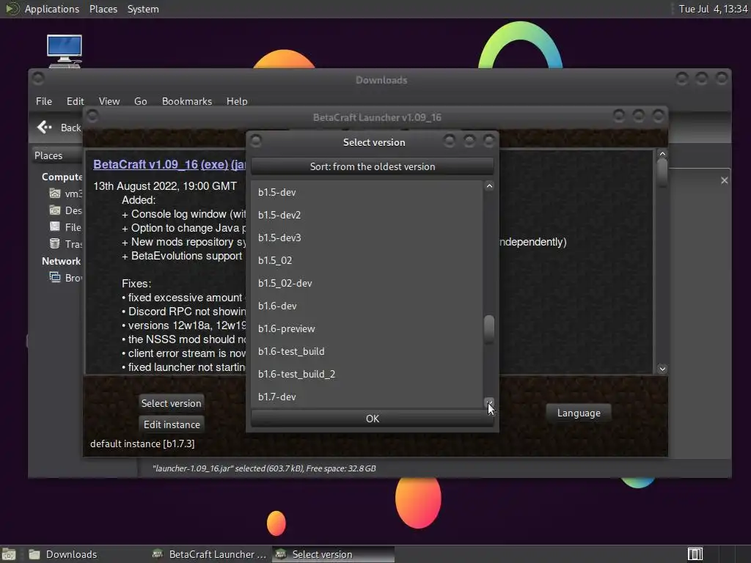Click changelog scroll-down arrow in launcher
The image size is (751, 563).
tap(662, 369)
